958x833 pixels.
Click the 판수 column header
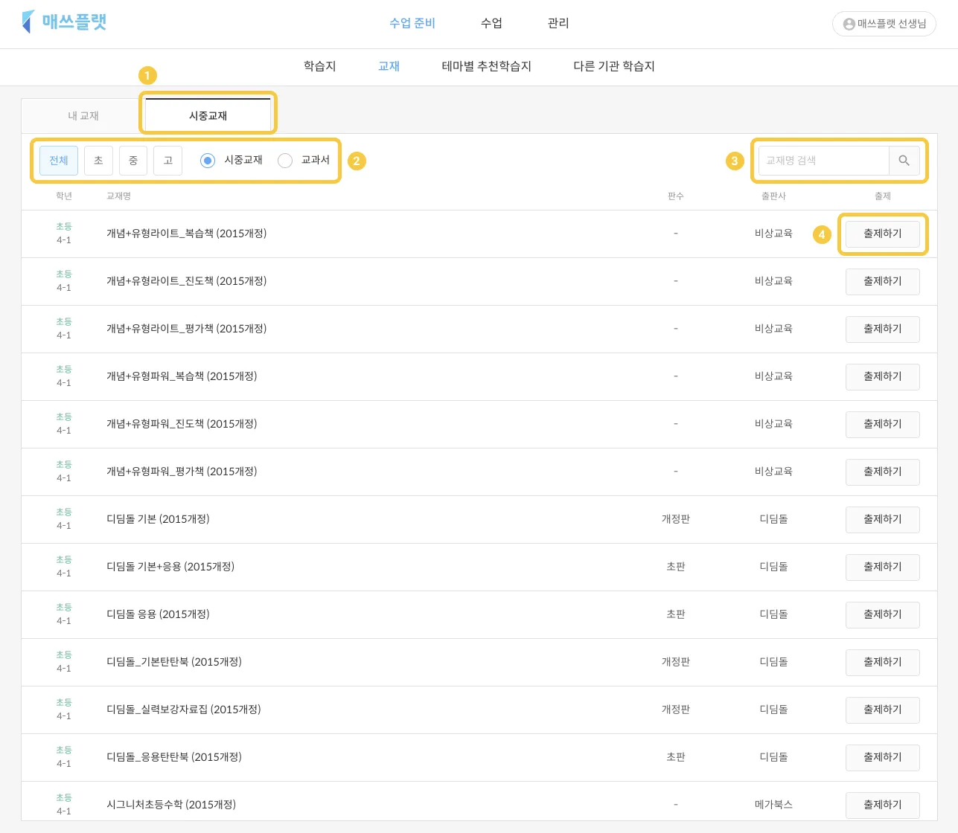point(676,196)
